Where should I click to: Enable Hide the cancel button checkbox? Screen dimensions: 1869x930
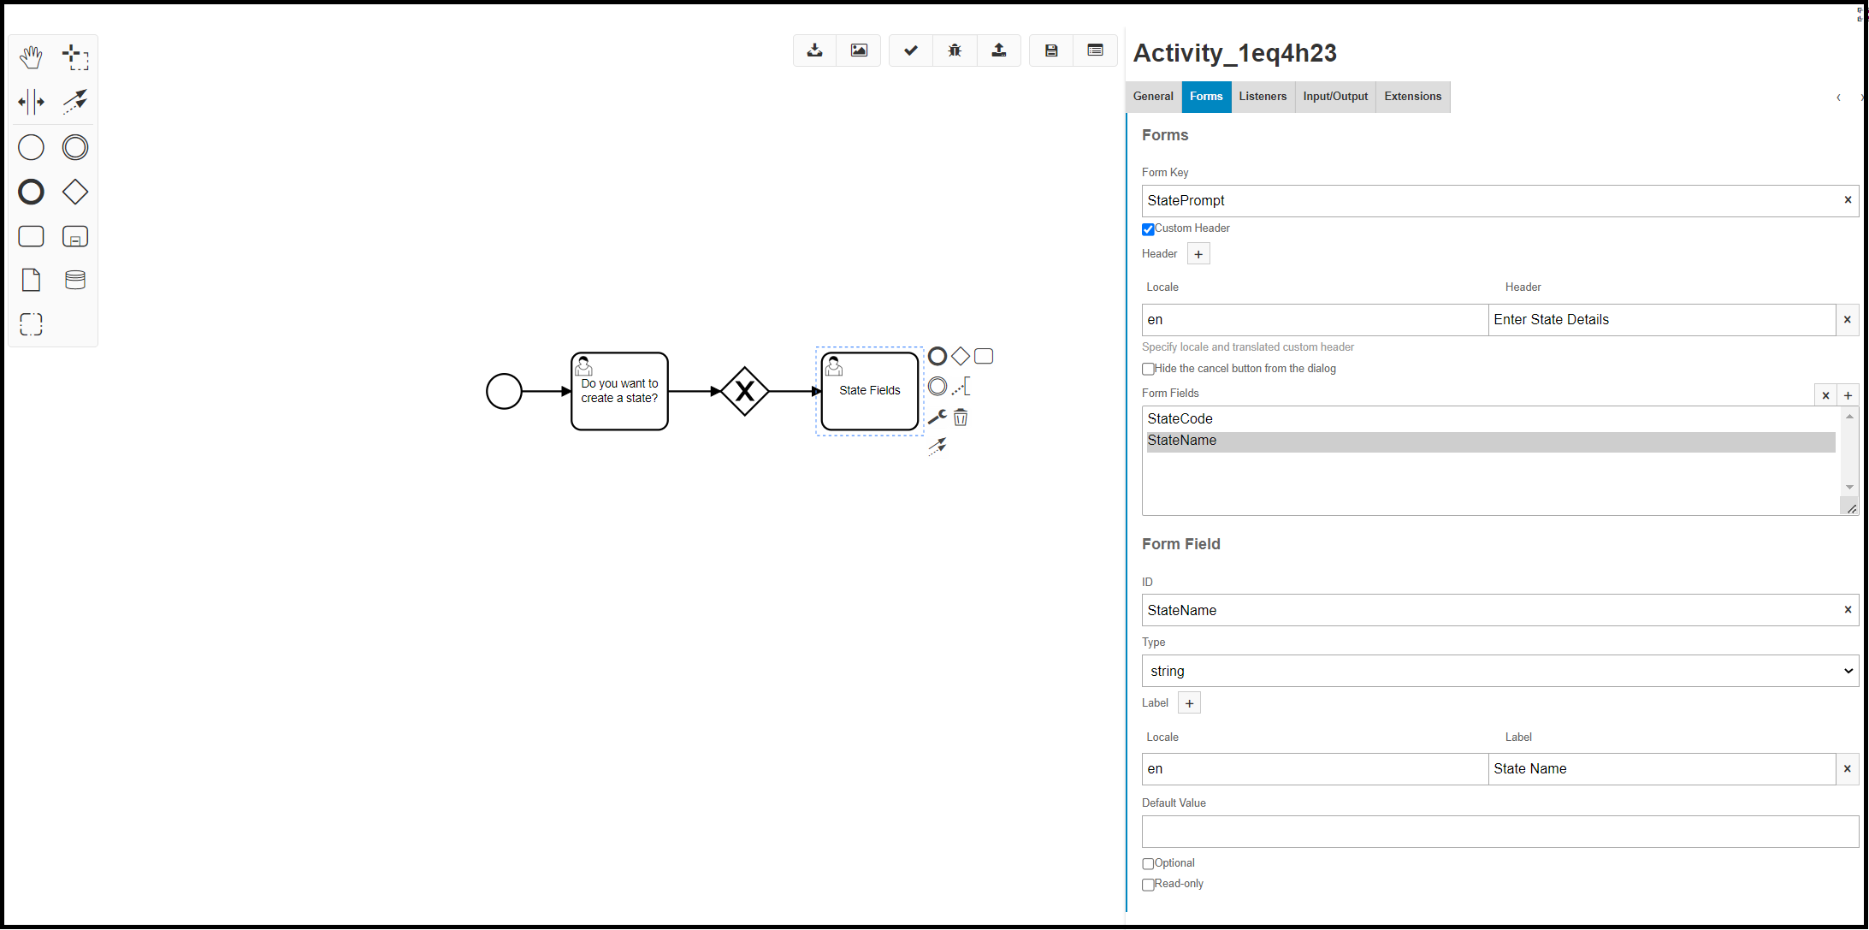coord(1148,369)
